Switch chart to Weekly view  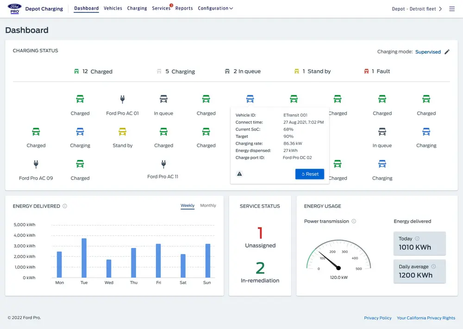(x=188, y=205)
